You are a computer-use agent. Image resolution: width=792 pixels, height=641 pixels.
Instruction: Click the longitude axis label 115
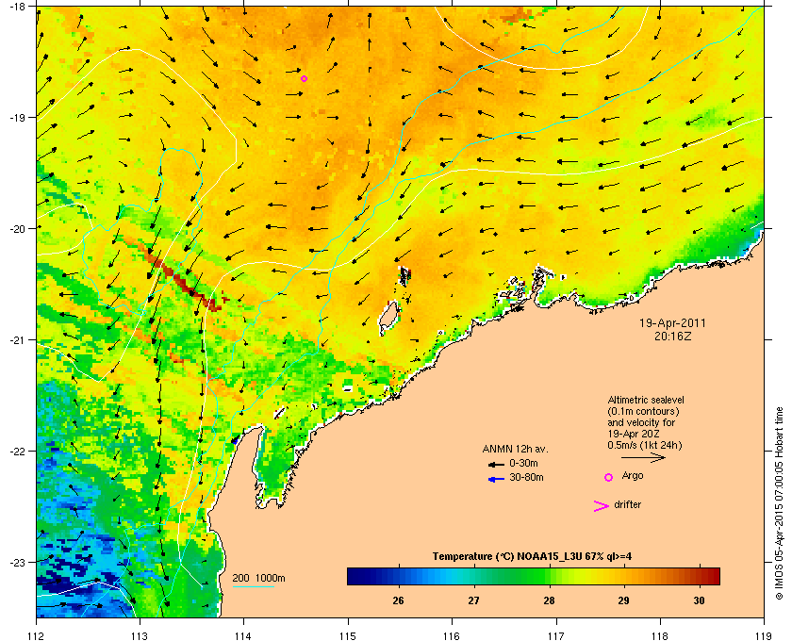click(348, 636)
